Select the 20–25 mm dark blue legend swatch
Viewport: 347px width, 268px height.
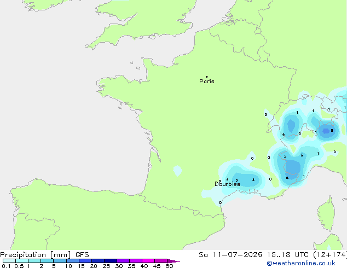click(98, 261)
